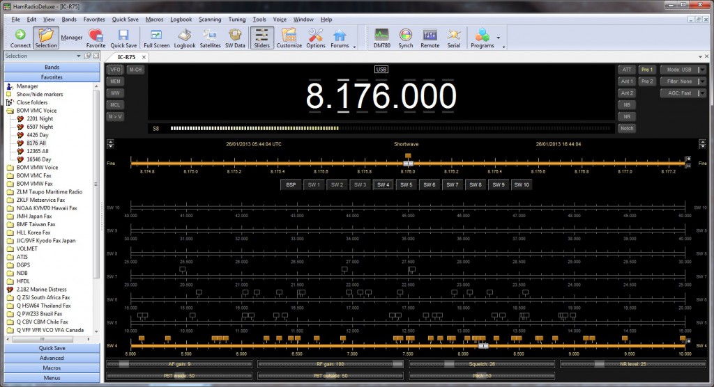Switch to VFO mode

[115, 70]
